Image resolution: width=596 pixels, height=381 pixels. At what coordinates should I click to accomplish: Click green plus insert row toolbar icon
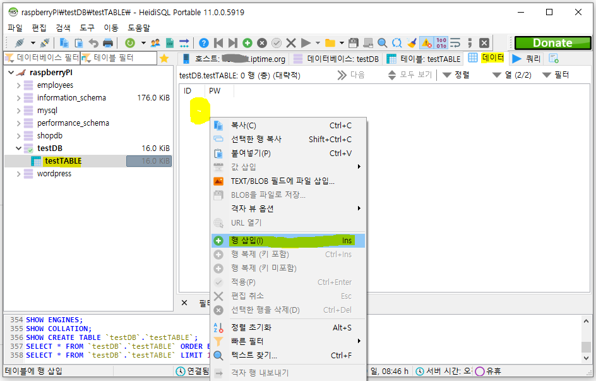[x=247, y=43]
